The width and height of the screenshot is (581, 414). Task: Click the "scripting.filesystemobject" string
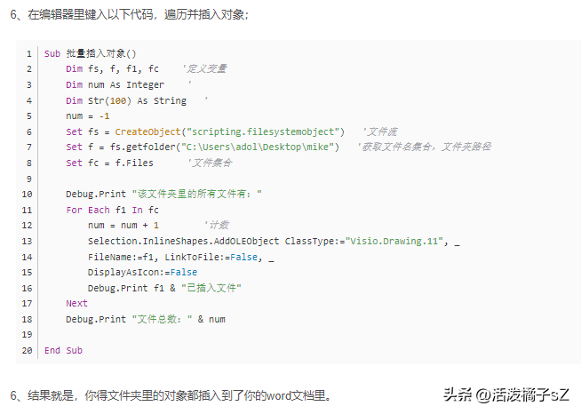(x=263, y=132)
